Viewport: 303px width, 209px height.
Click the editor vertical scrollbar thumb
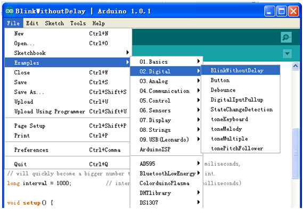point(296,154)
